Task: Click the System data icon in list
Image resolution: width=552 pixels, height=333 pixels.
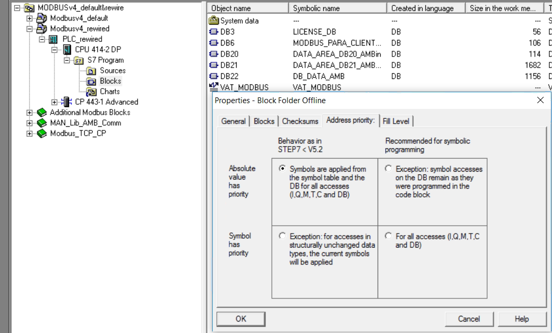Action: point(214,21)
